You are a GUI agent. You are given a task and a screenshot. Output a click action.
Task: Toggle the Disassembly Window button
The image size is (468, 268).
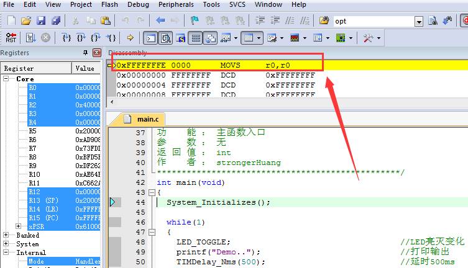[x=165, y=38]
